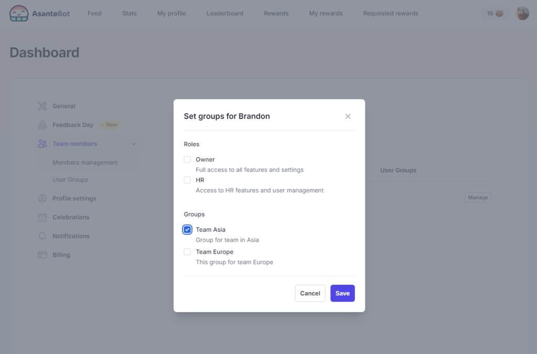537x354 pixels.
Task: Click the Profile settings person icon
Action: coord(41,198)
